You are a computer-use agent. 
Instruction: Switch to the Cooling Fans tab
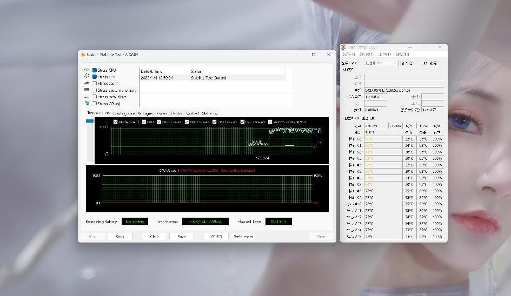tap(124, 113)
